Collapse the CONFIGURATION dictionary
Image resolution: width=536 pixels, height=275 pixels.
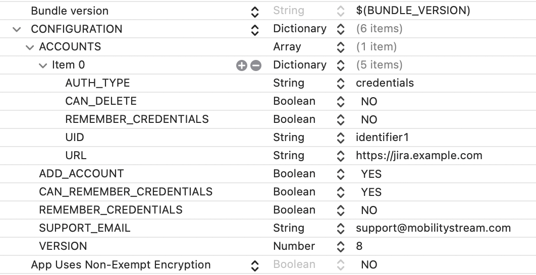pyautogui.click(x=17, y=29)
